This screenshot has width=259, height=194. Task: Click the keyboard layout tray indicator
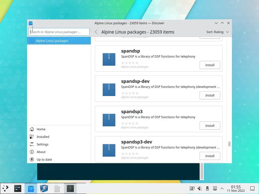215,188
